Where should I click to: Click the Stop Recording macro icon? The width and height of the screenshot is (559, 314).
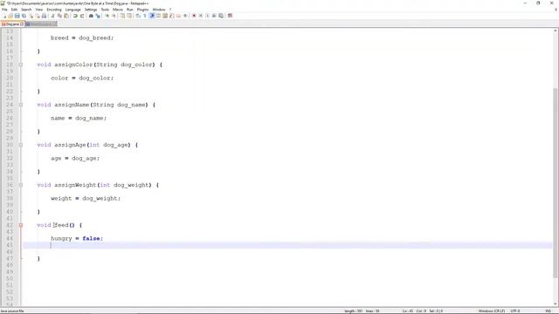201,16
